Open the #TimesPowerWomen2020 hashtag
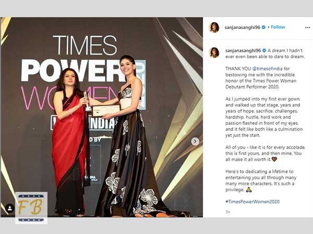The image size is (313, 234). (252, 202)
